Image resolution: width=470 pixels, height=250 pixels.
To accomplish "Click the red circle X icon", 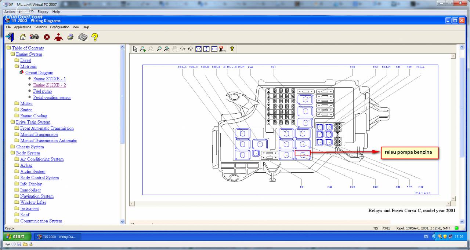I will tap(47, 37).
